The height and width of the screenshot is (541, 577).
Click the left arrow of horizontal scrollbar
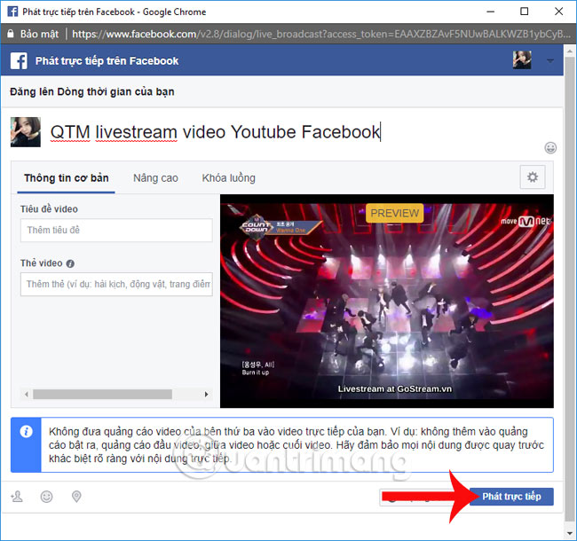tap(26, 395)
